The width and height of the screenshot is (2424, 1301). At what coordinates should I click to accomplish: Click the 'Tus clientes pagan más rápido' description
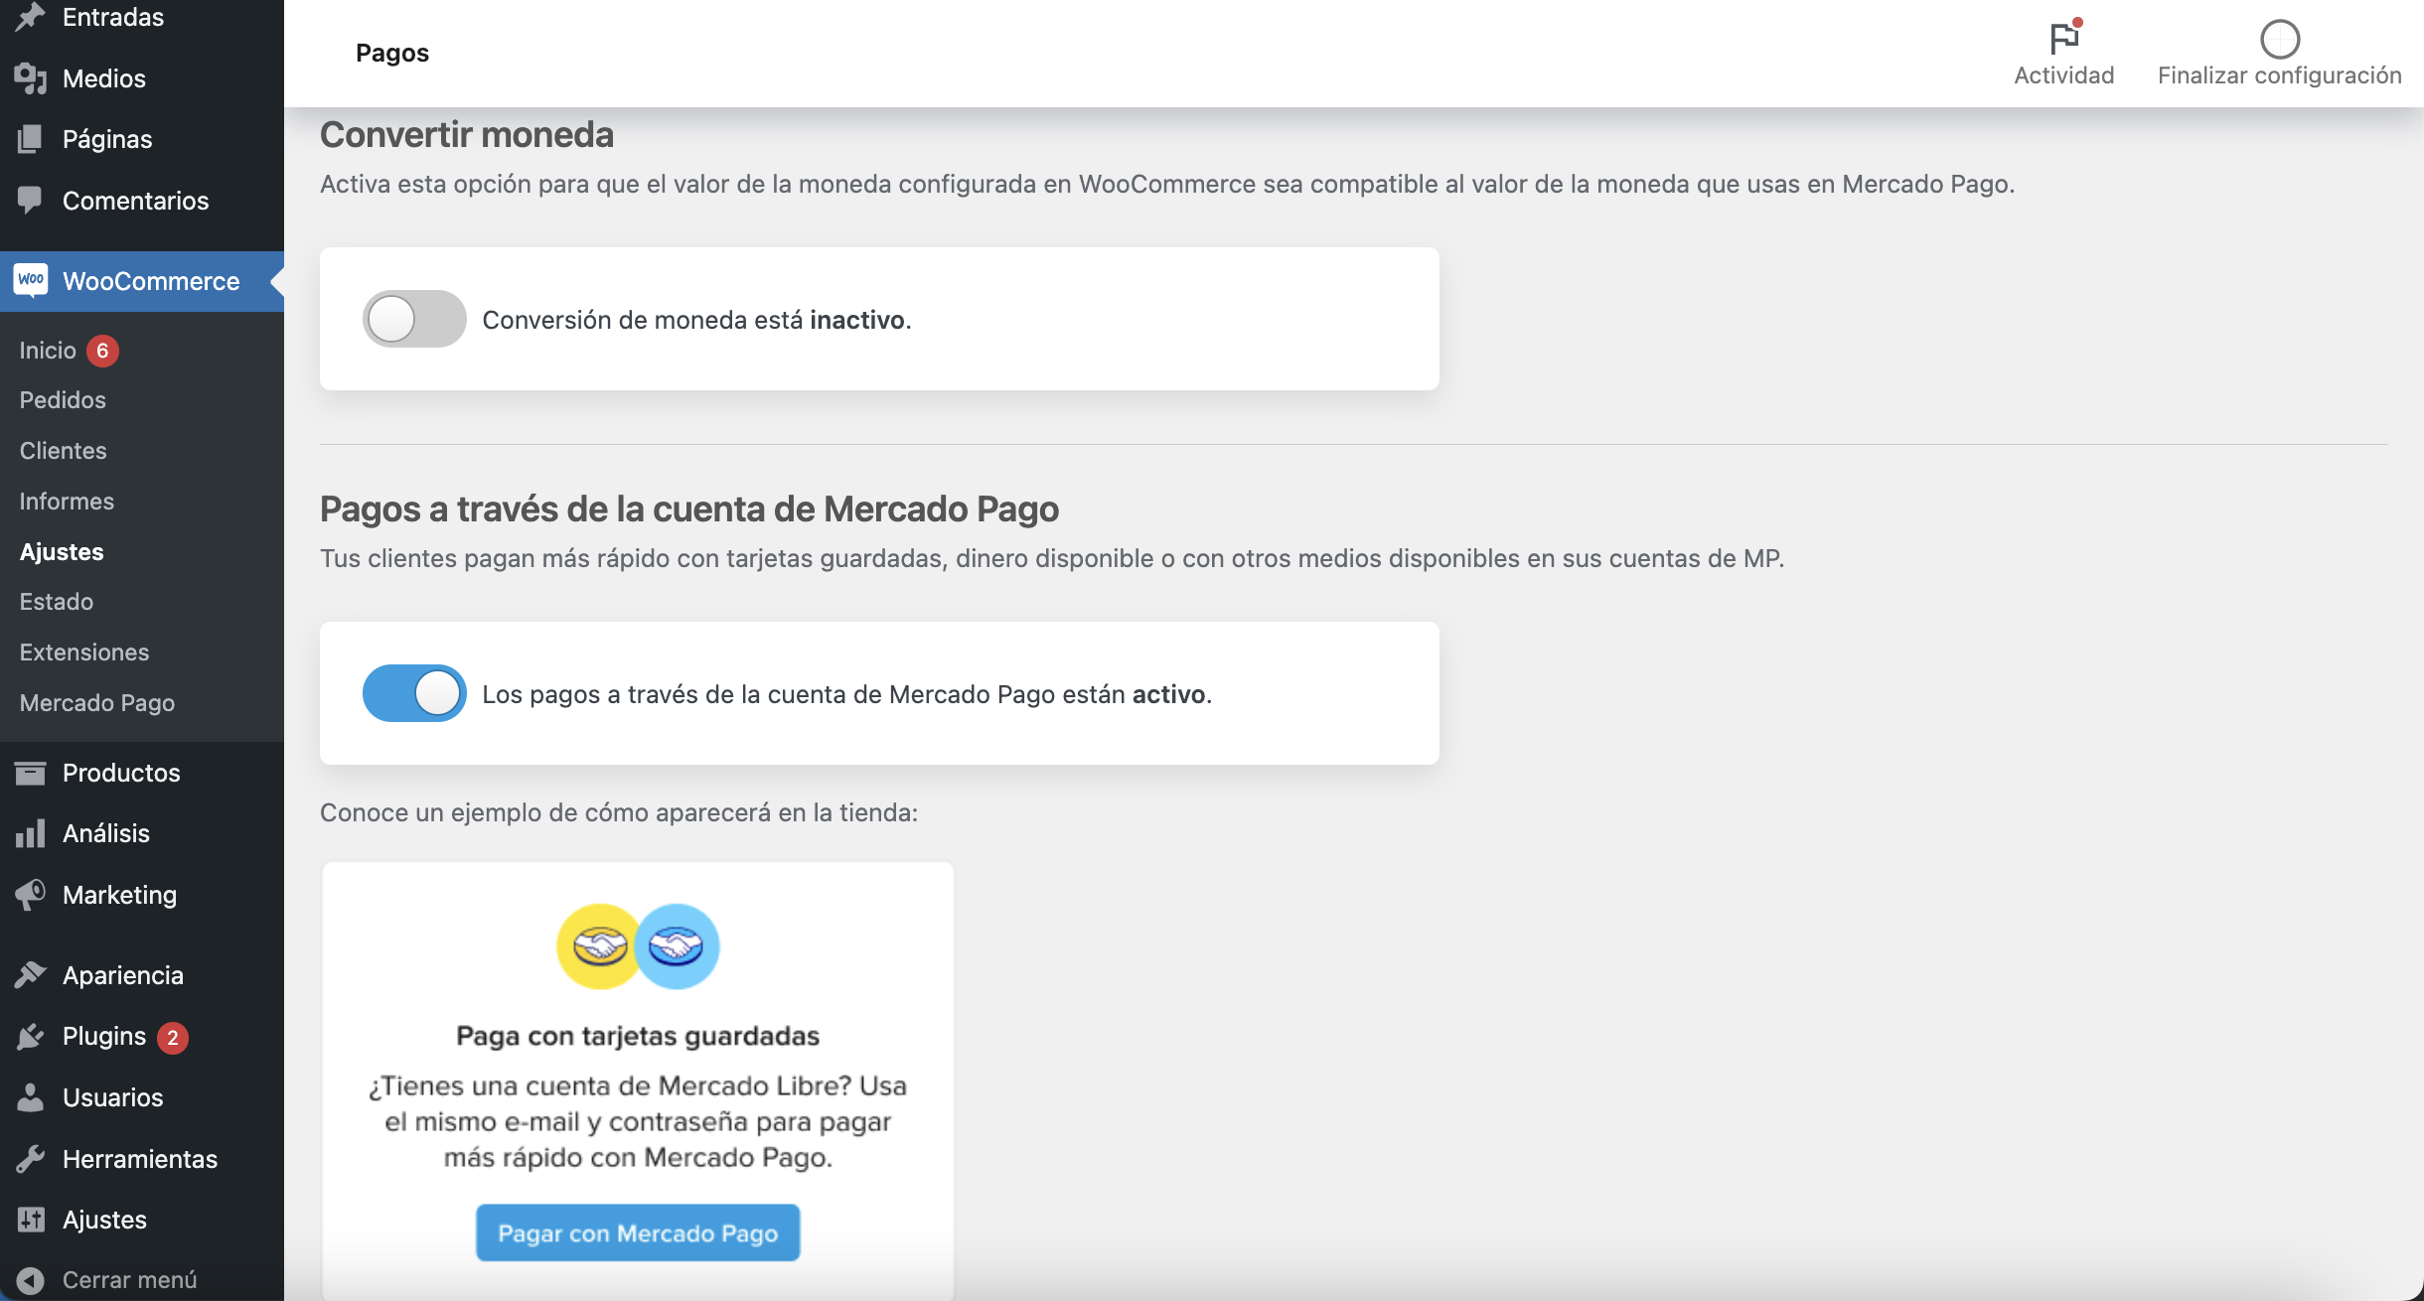tap(1052, 558)
